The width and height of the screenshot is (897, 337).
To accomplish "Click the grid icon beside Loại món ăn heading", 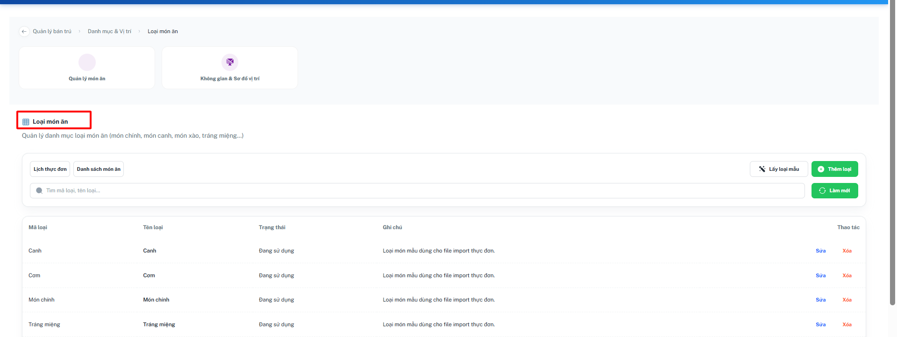I will 26,122.
